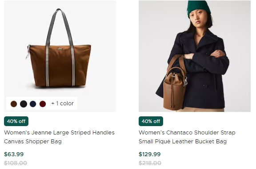The image size is (256, 169).
Task: Select the brown color swatch
Action: (x=14, y=104)
